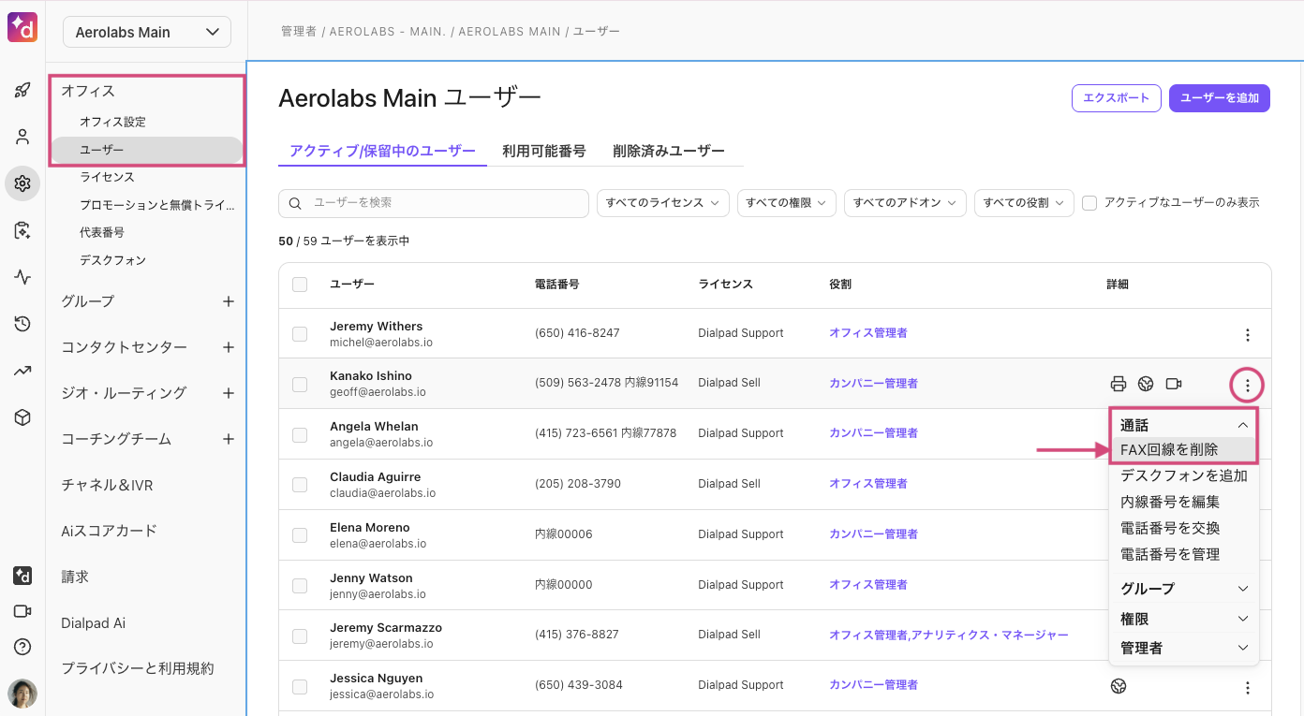Switch to the 削除済みユーザー tab
This screenshot has height=716, width=1304.
(x=668, y=151)
